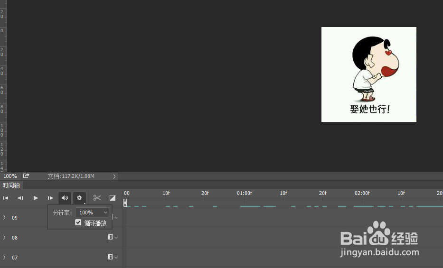Click the export share icon in status bar
This screenshot has height=268, width=443.
(26, 176)
